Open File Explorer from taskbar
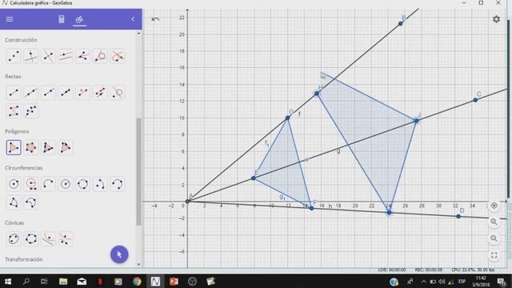 63,282
